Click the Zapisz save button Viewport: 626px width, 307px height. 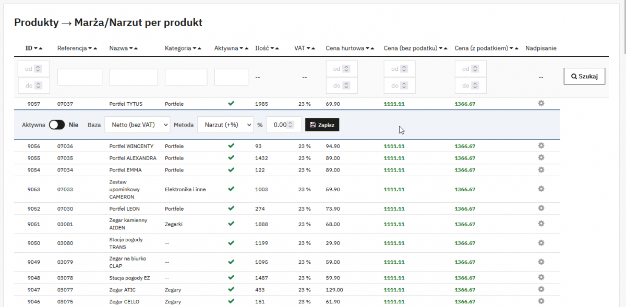click(x=322, y=125)
